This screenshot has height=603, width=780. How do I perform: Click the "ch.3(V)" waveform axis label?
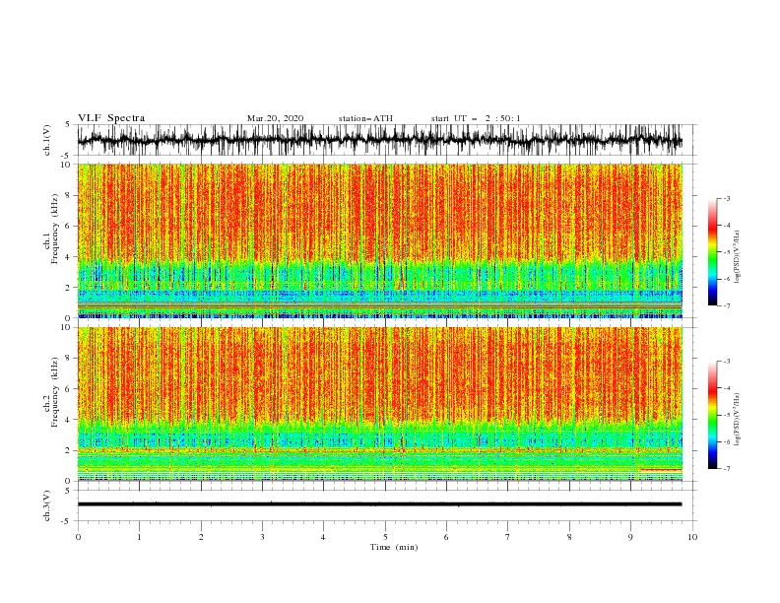tap(47, 505)
